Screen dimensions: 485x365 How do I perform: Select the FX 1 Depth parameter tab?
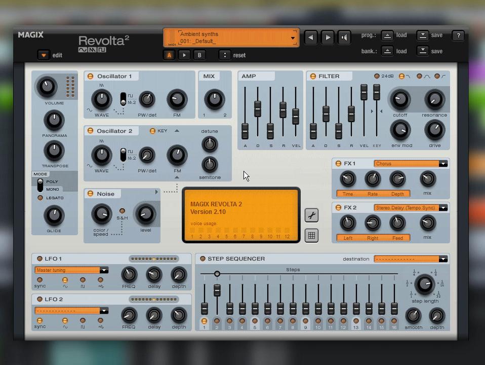(398, 194)
